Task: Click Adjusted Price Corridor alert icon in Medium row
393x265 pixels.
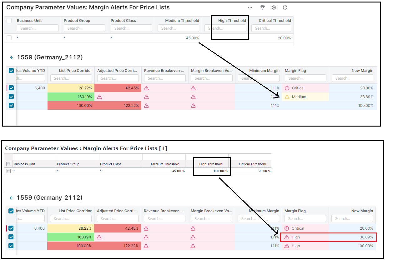Action: point(99,97)
